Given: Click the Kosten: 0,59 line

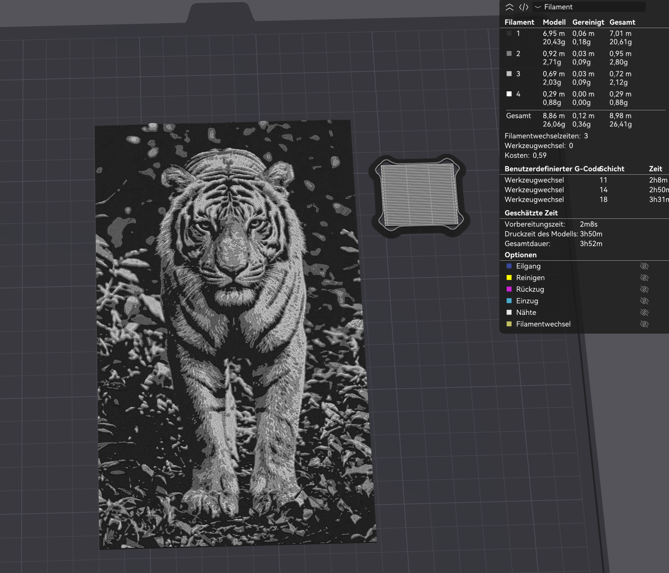Looking at the screenshot, I should (526, 156).
